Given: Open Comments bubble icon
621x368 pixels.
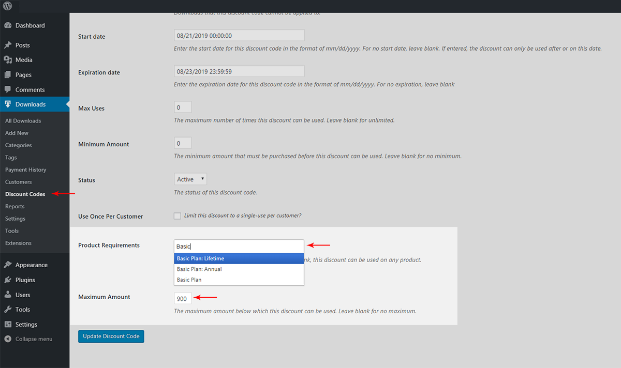Looking at the screenshot, I should [8, 89].
